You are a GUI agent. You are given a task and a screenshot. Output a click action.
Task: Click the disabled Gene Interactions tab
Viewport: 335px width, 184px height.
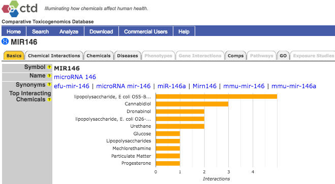coord(200,56)
